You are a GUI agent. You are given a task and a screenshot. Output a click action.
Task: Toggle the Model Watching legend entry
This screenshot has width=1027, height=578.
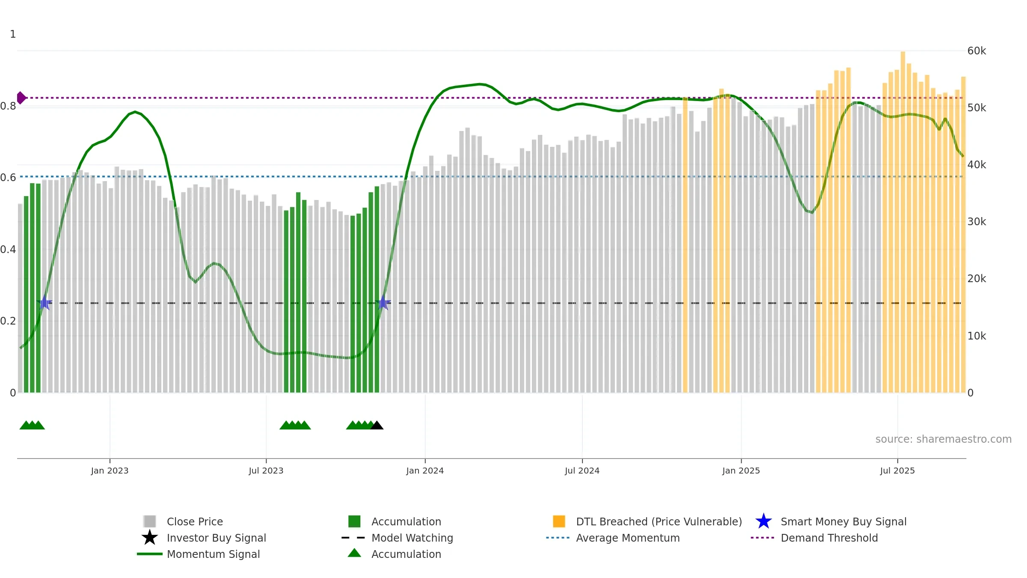412,538
